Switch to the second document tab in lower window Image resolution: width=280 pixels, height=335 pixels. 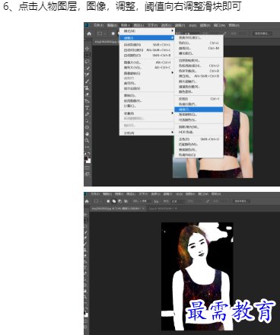pos(162,209)
